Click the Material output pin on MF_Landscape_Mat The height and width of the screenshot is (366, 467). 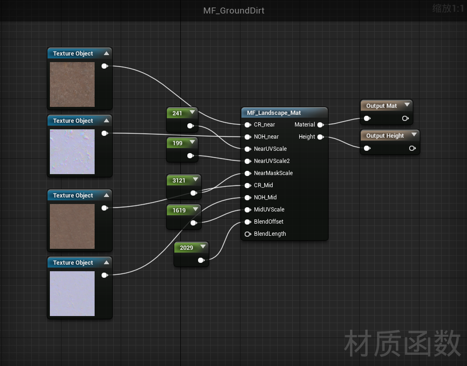pyautogui.click(x=321, y=125)
